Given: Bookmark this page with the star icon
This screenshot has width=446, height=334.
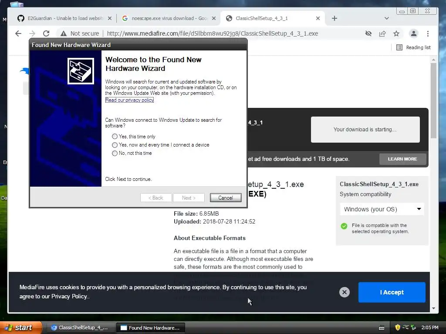Looking at the screenshot, I should (396, 33).
